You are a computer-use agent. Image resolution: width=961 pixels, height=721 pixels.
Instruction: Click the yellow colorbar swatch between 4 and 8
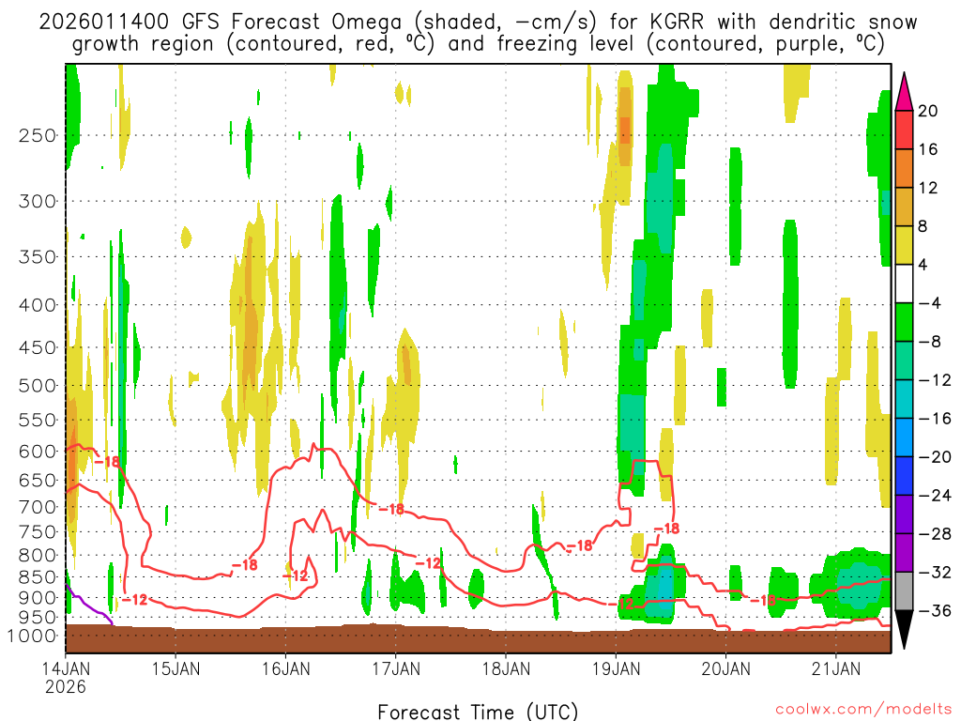click(904, 245)
